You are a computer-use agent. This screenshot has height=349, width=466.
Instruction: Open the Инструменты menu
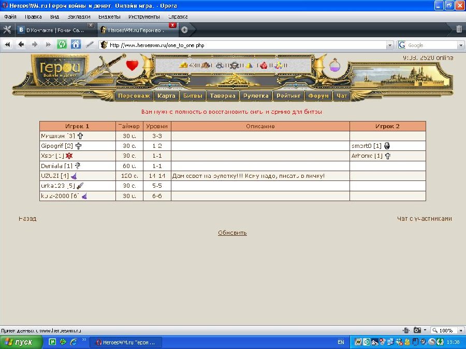tap(144, 17)
